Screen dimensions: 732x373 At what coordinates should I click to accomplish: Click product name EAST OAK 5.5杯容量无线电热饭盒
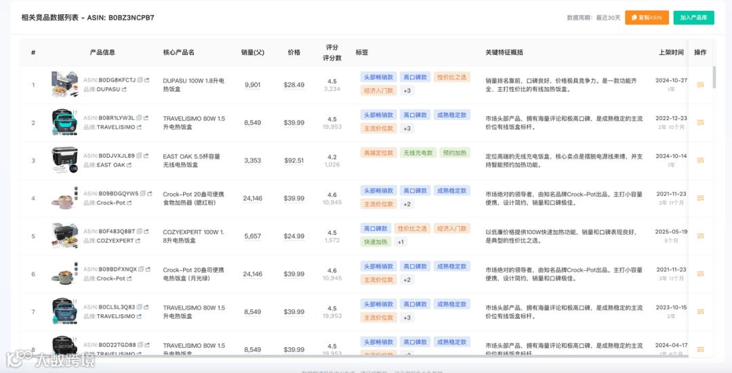[191, 160]
